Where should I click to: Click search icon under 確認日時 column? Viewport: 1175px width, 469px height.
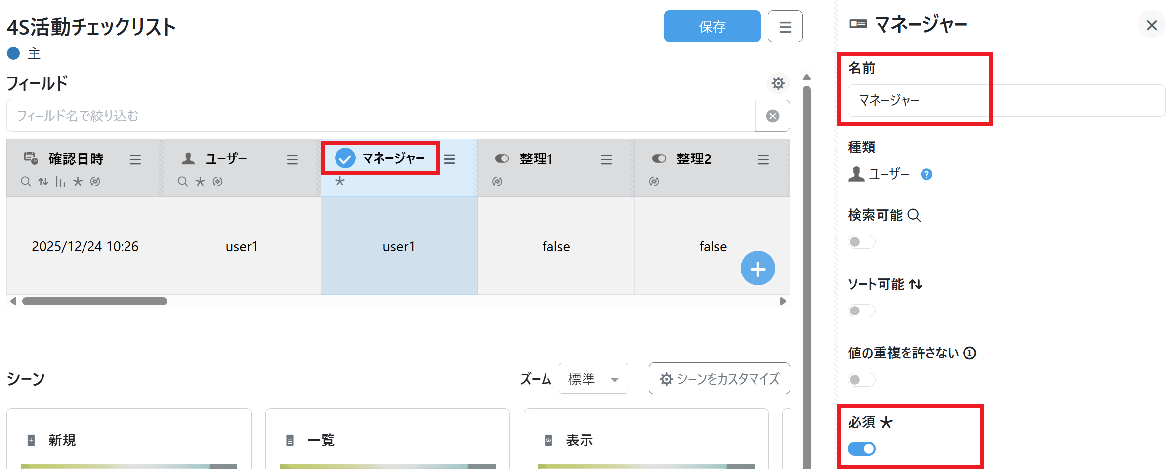click(26, 182)
